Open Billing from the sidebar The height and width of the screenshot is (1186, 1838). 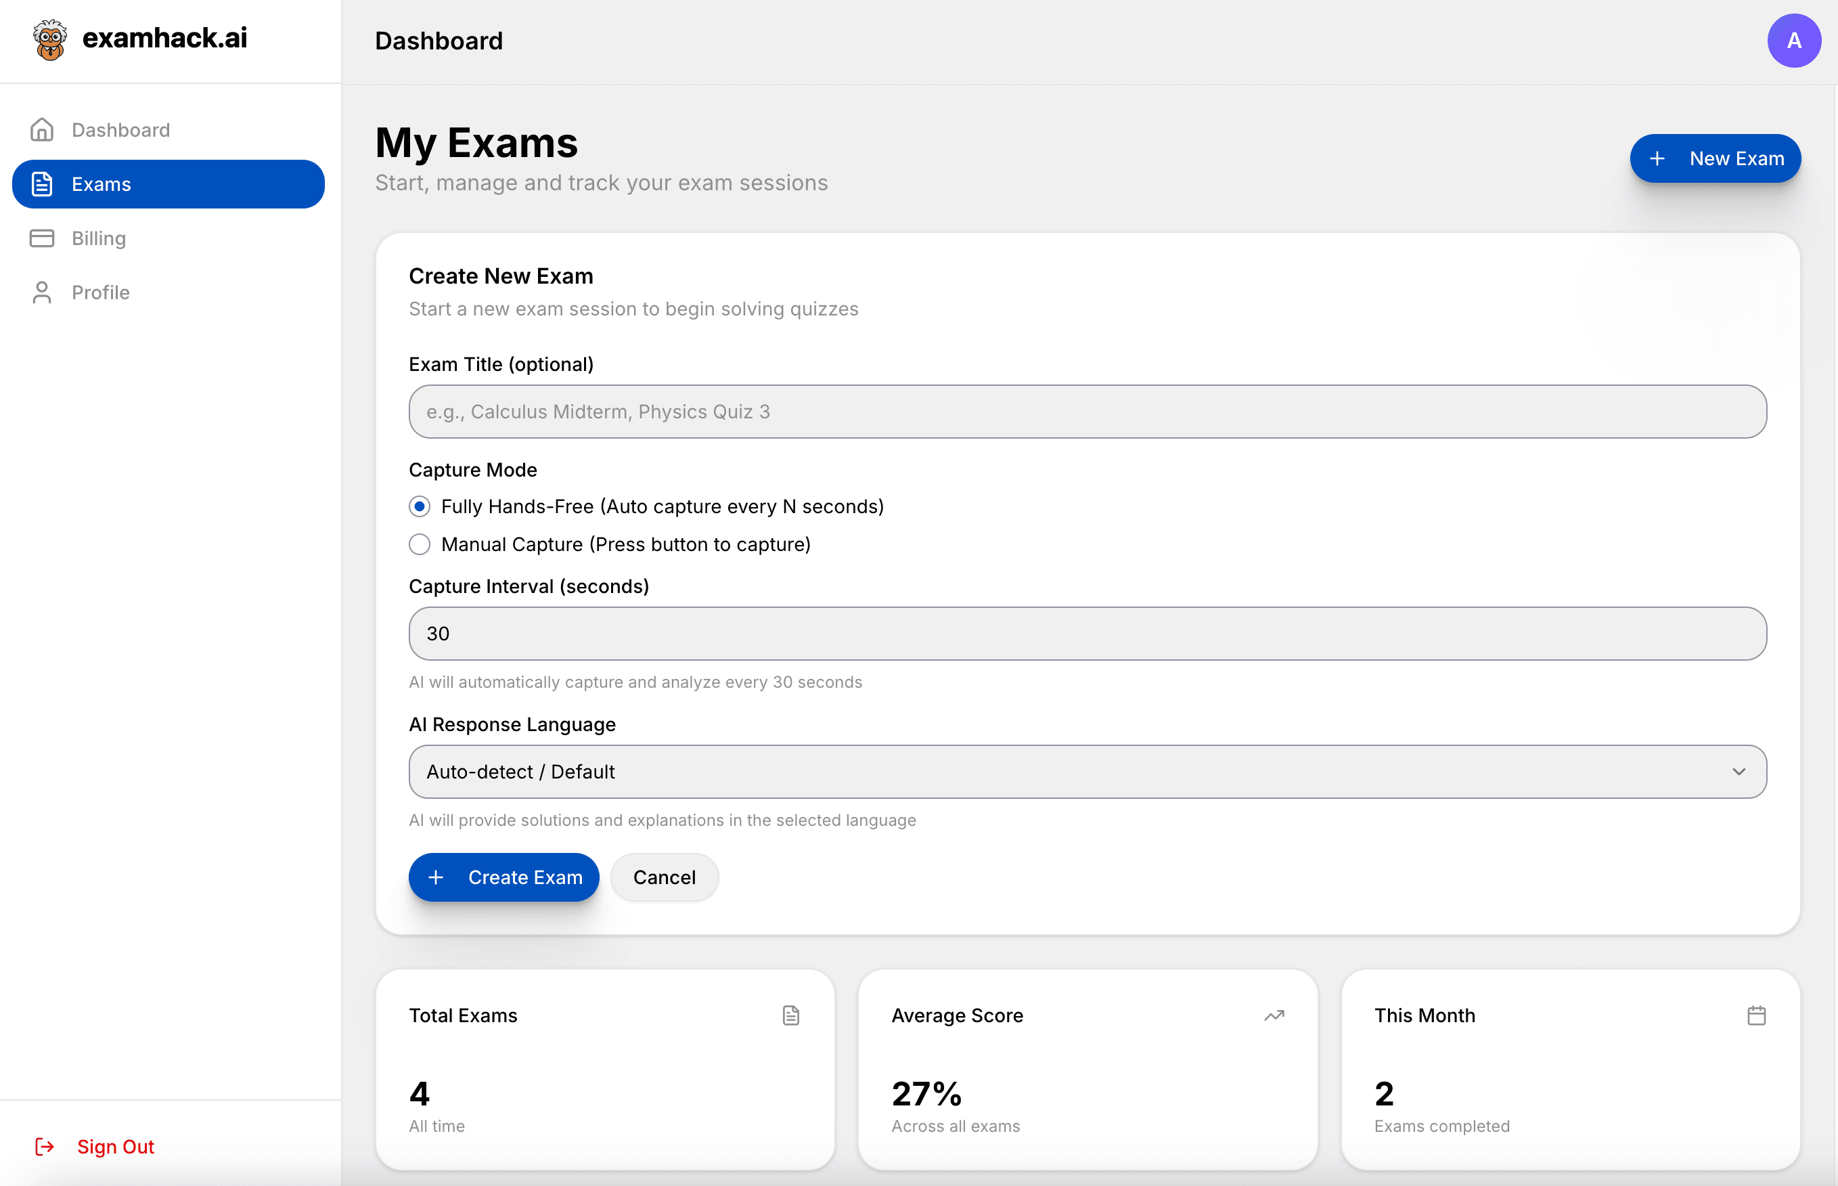click(x=99, y=238)
